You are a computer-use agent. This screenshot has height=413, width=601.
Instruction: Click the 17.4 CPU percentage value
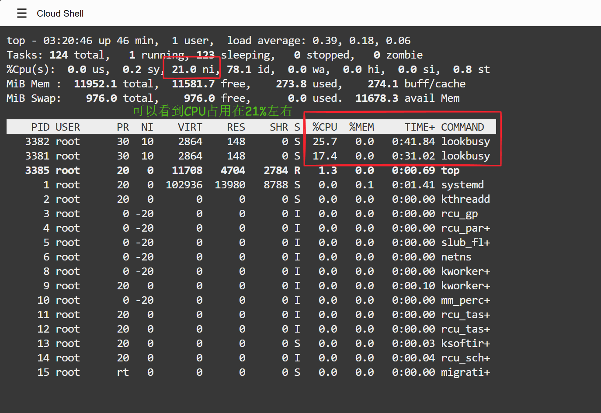(325, 156)
